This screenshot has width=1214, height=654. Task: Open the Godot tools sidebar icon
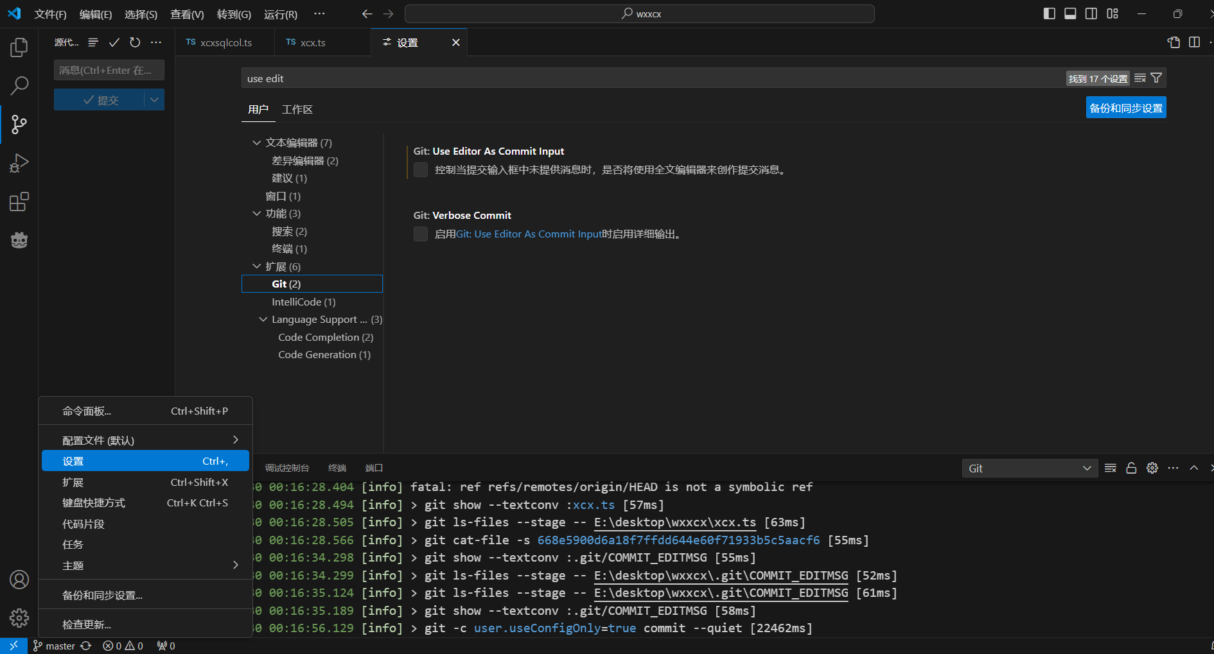click(19, 240)
